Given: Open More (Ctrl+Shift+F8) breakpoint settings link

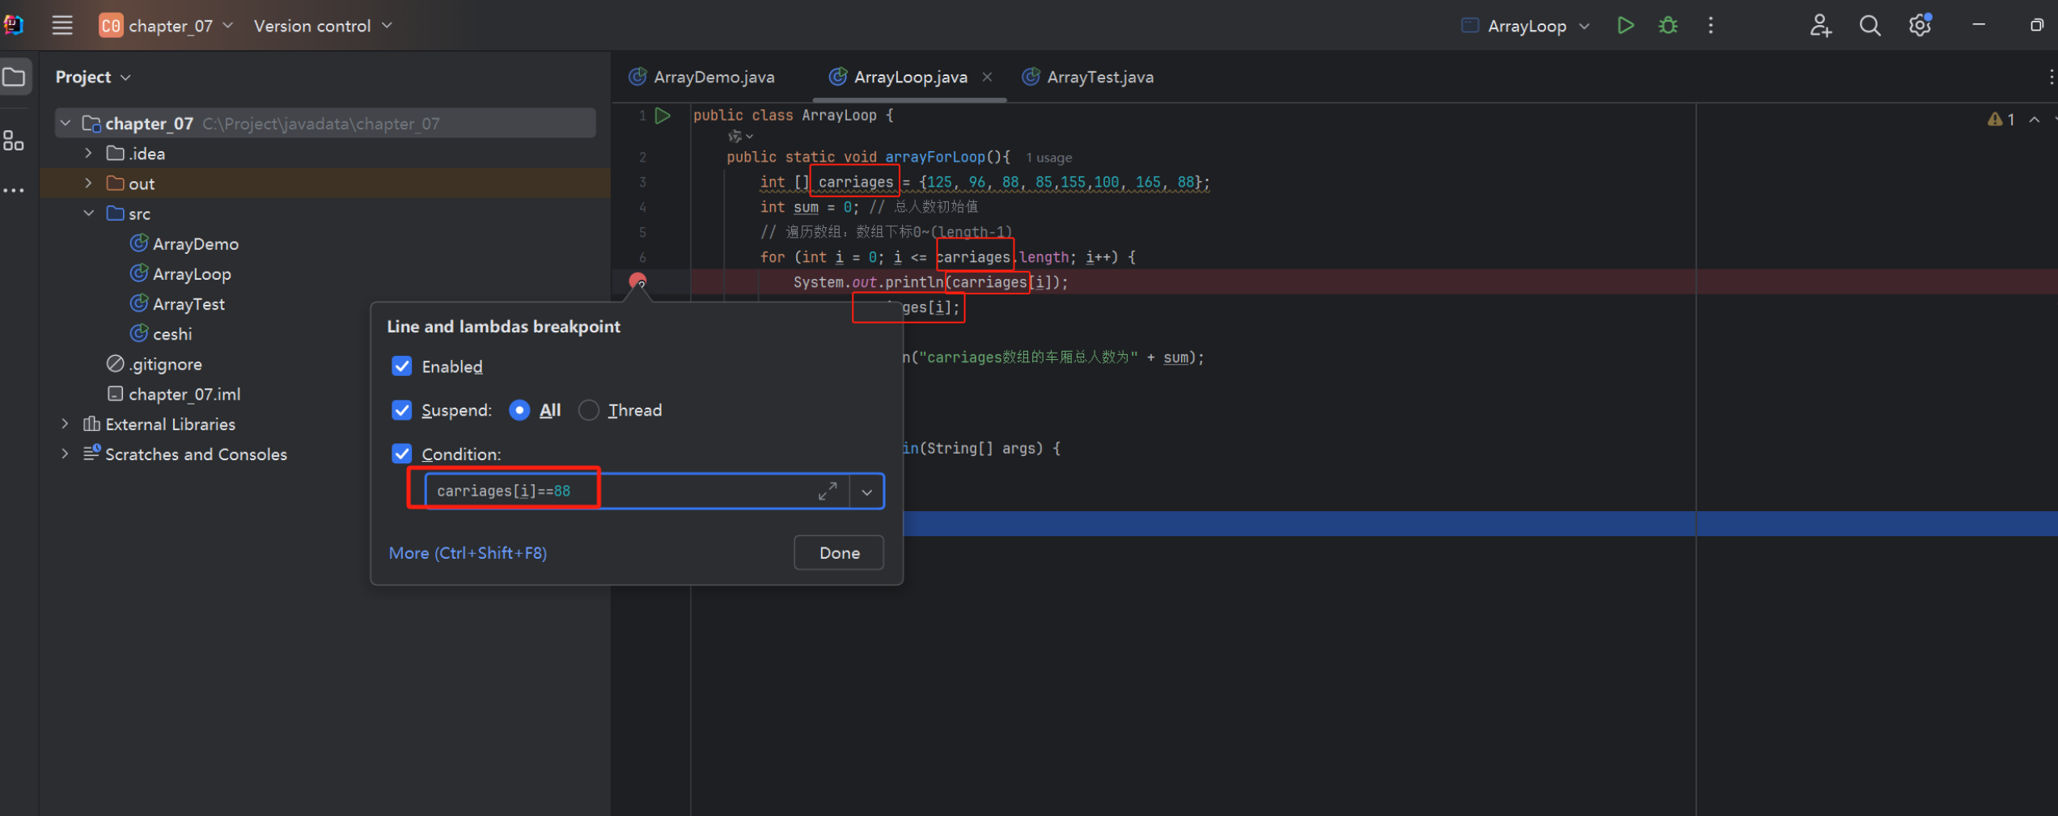Looking at the screenshot, I should 468,553.
